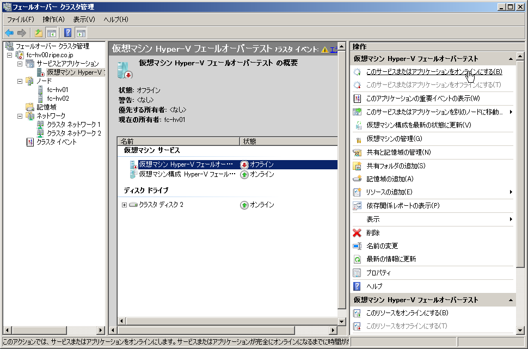Click 共有と記憶域の管理(N) action
The width and height of the screenshot is (528, 349).
[398, 152]
